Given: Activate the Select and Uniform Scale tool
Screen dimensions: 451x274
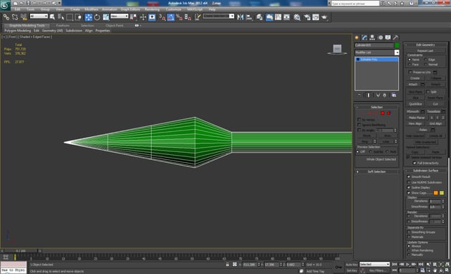Looking at the screenshot, I should [106, 17].
